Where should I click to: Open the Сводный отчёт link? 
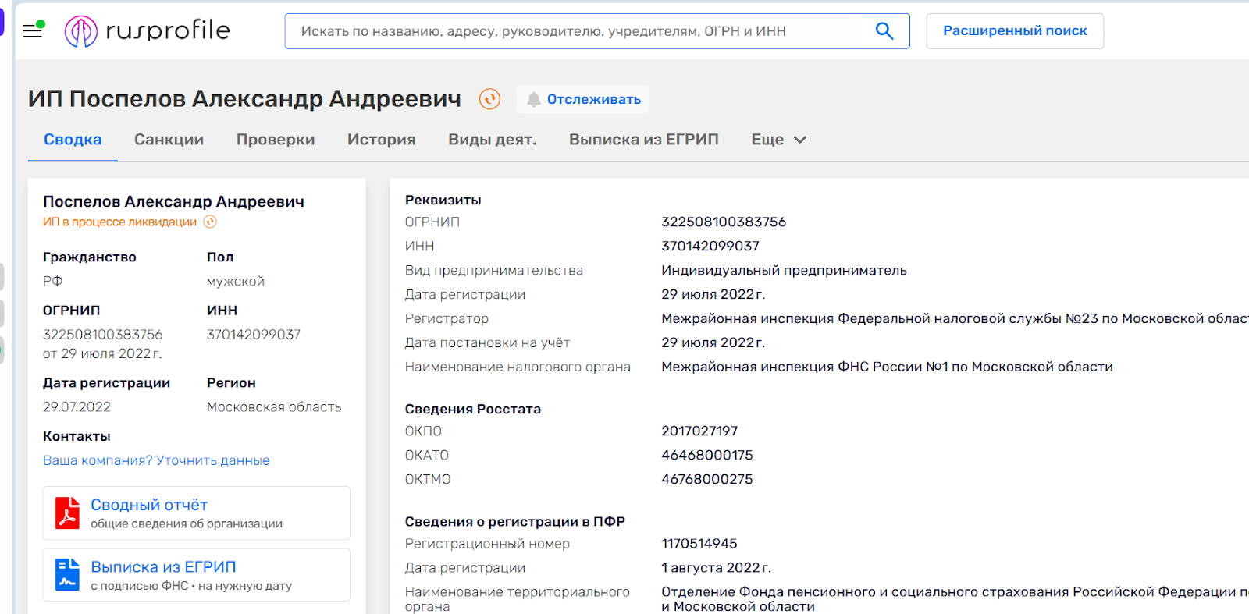coord(149,505)
